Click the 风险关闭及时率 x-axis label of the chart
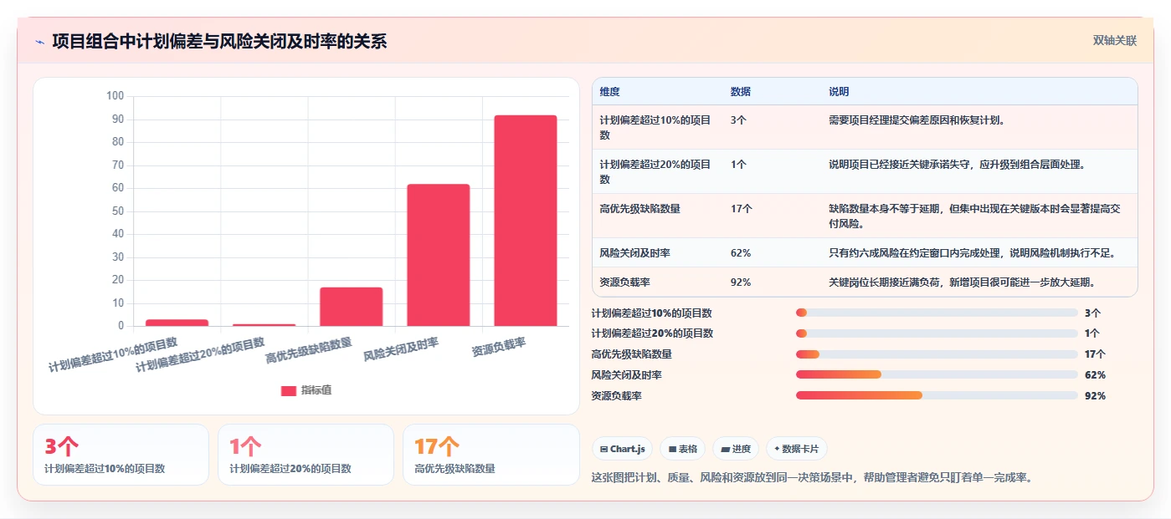This screenshot has width=1171, height=519. click(401, 349)
